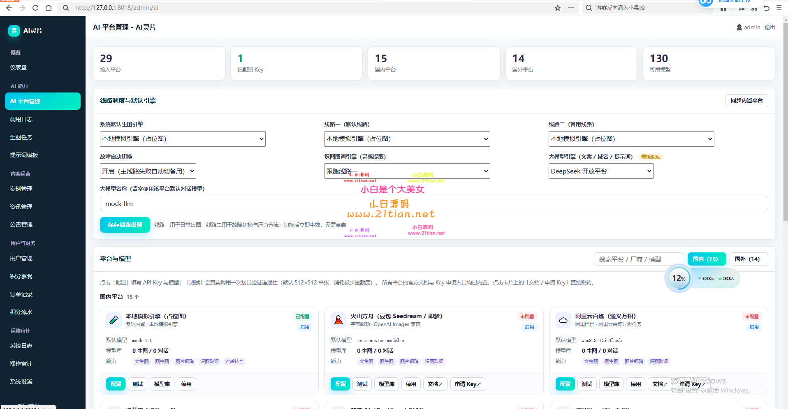Click the 130 可用模型 stat card
The image size is (788, 409).
coord(709,63)
